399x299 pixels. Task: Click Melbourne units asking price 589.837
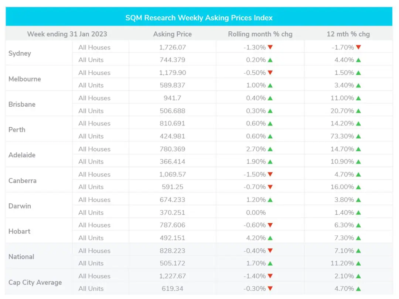click(173, 85)
